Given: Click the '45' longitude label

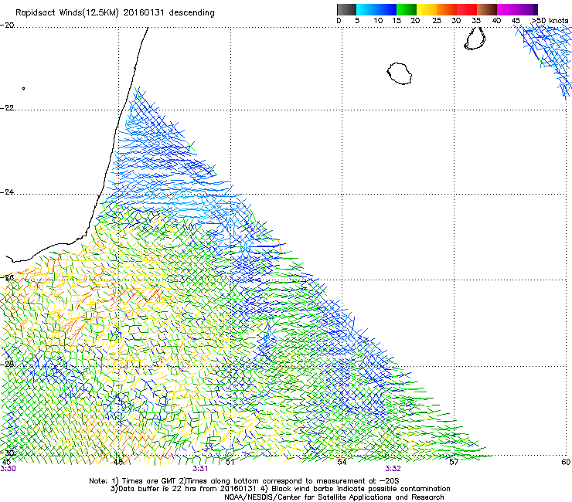Looking at the screenshot, I should coord(6,462).
